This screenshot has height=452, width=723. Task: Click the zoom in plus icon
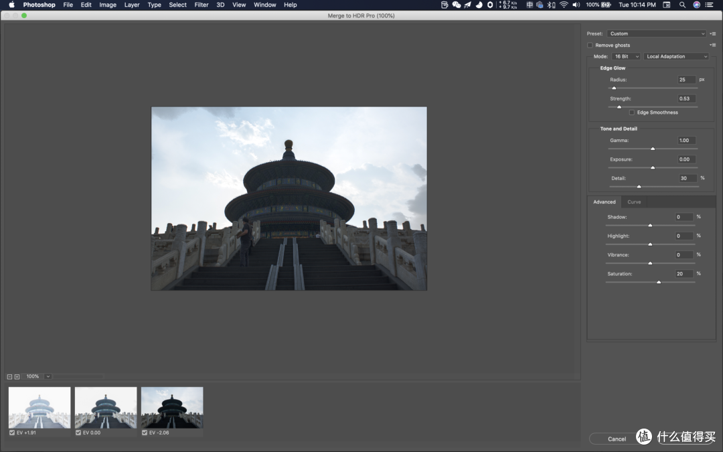[17, 377]
